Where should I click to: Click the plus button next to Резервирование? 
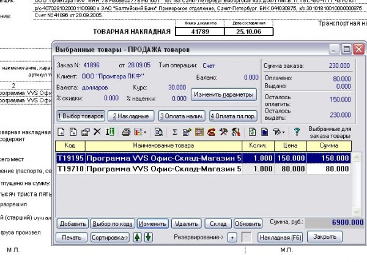(232, 237)
